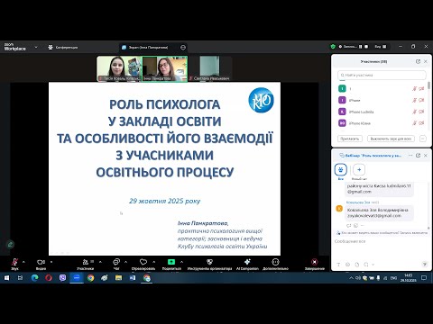The width and height of the screenshot is (433, 324).
Task: Open Opera browser from taskbar
Action: pos(49,278)
